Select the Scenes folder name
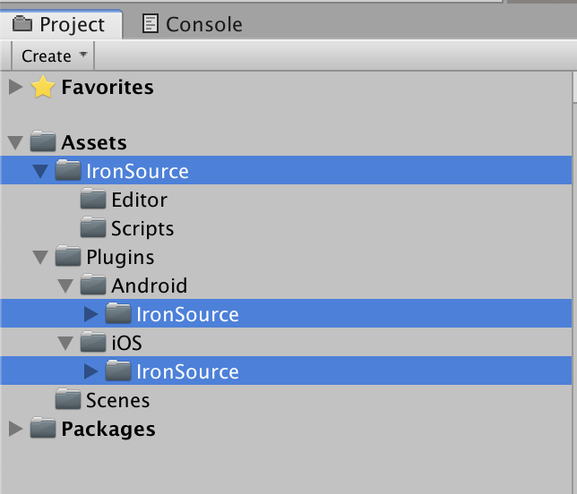The height and width of the screenshot is (494, 577). pos(117,401)
